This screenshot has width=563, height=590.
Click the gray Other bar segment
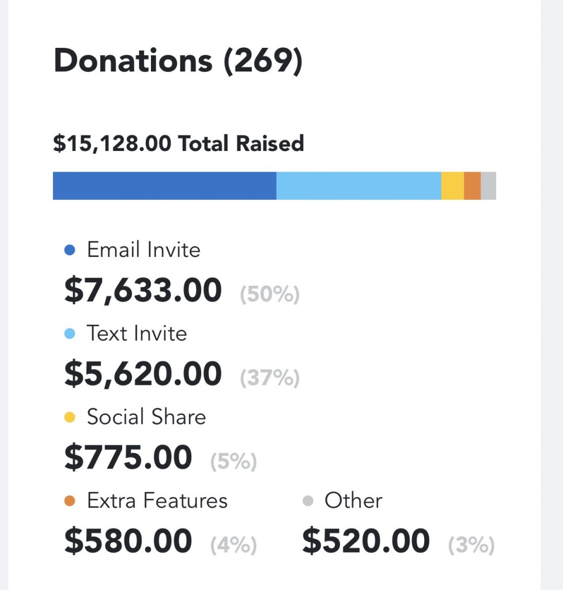pyautogui.click(x=489, y=186)
